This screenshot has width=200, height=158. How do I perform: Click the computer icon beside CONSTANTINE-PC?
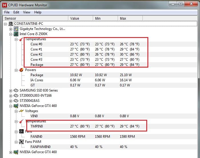[x=11, y=24]
